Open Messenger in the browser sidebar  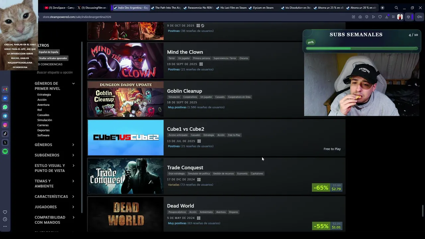(5, 98)
